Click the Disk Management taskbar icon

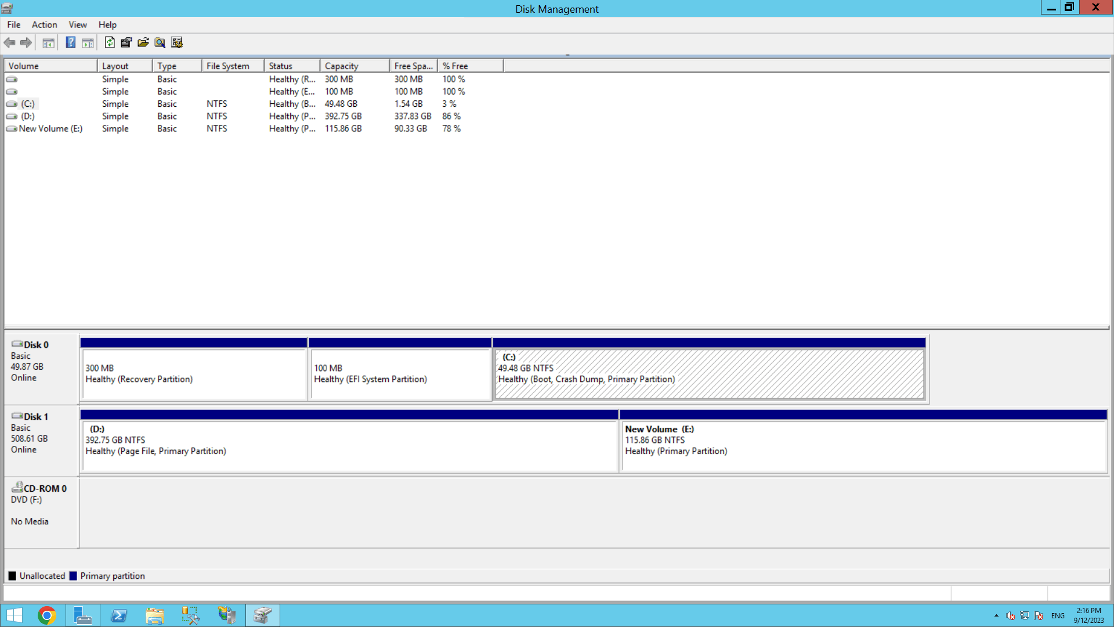coord(263,615)
